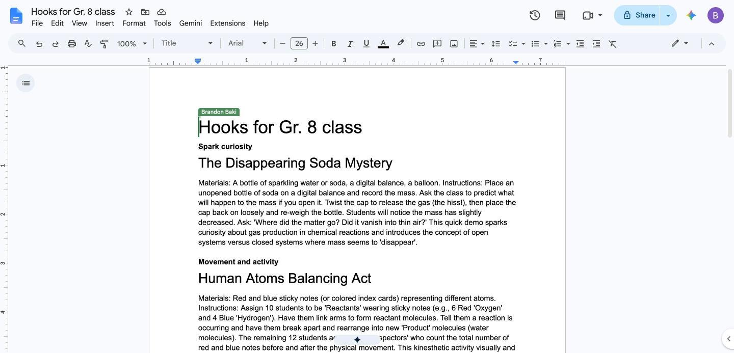Open the zoom 100% dropdown
The image size is (734, 353).
(132, 44)
